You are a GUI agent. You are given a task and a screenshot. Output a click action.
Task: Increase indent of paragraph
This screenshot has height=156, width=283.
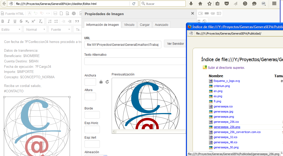[x=70, y=21]
